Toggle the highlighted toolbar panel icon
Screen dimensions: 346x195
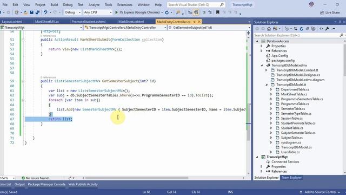tap(196, 12)
